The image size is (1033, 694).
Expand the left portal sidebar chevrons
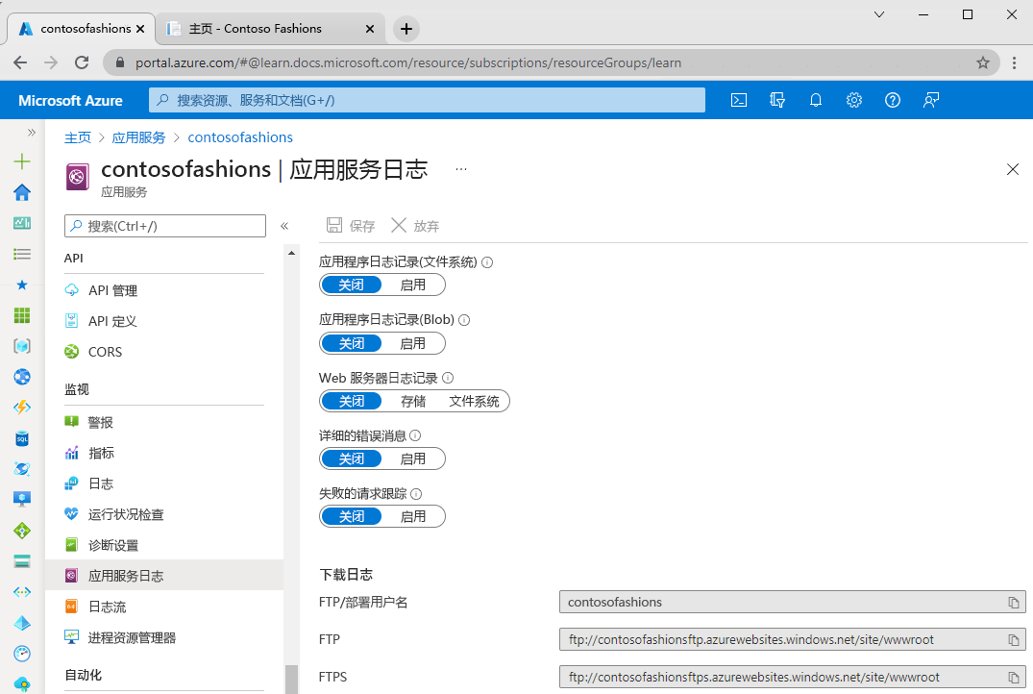(x=31, y=133)
